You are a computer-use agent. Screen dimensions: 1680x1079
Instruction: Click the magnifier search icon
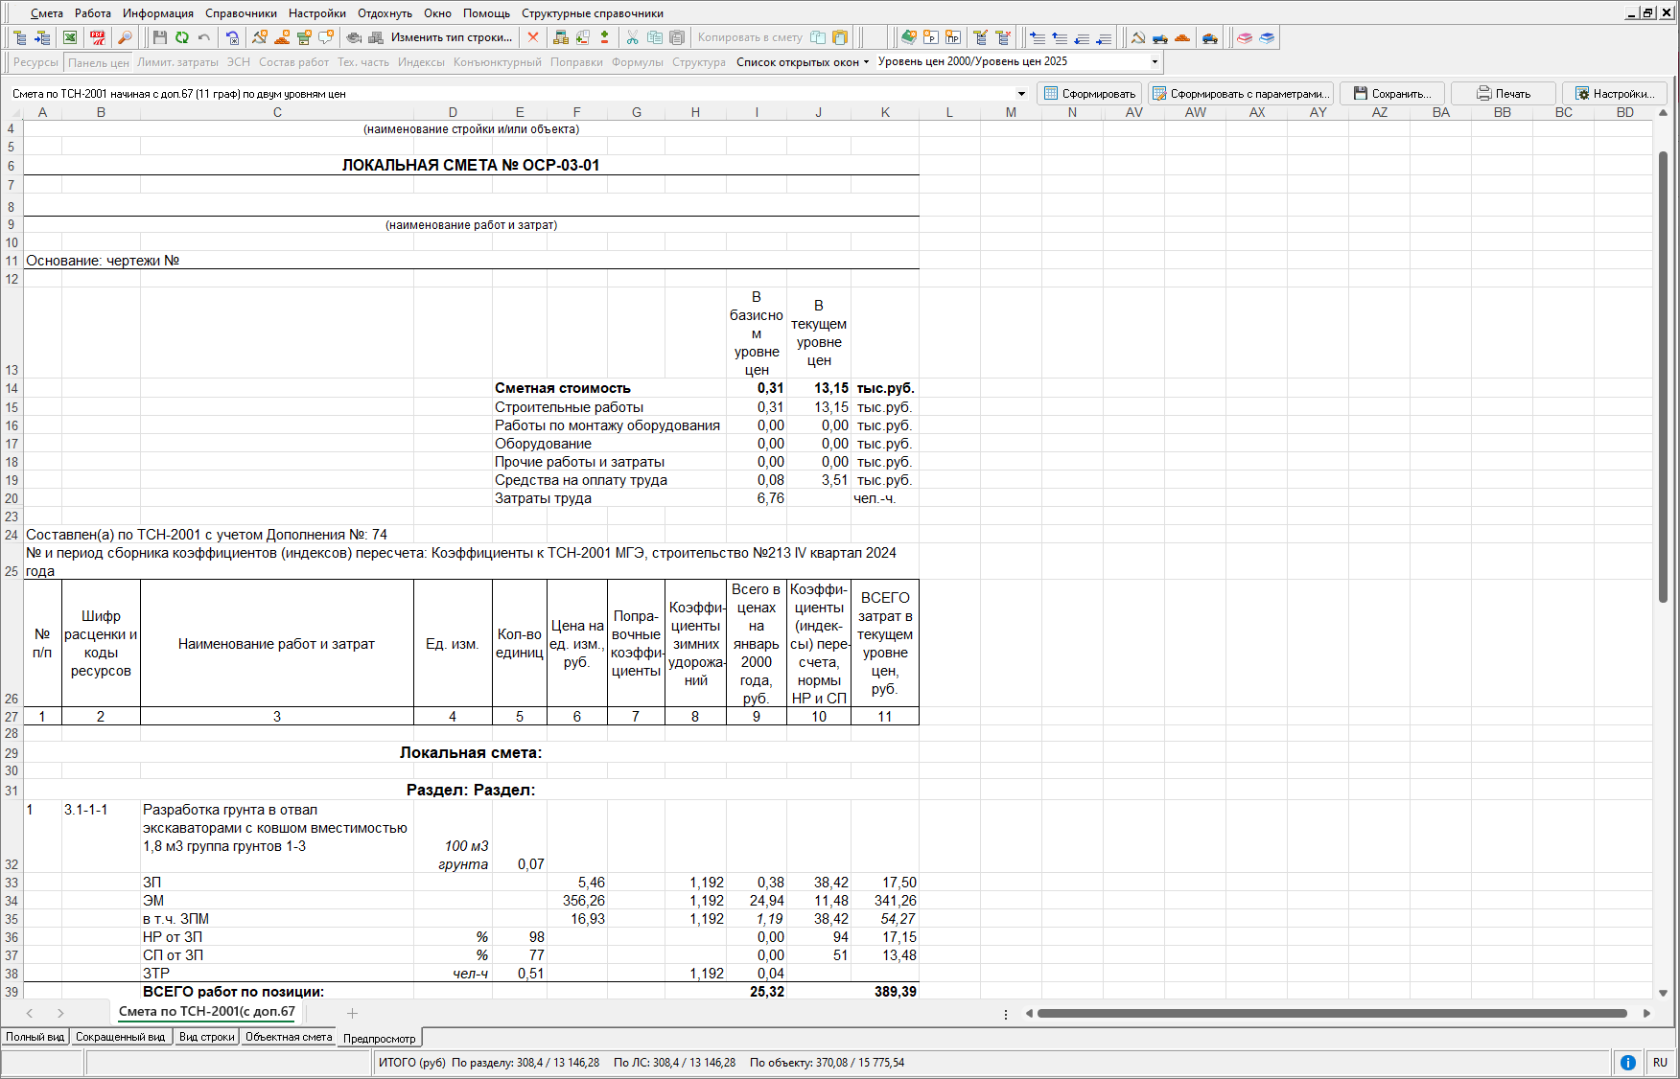125,37
